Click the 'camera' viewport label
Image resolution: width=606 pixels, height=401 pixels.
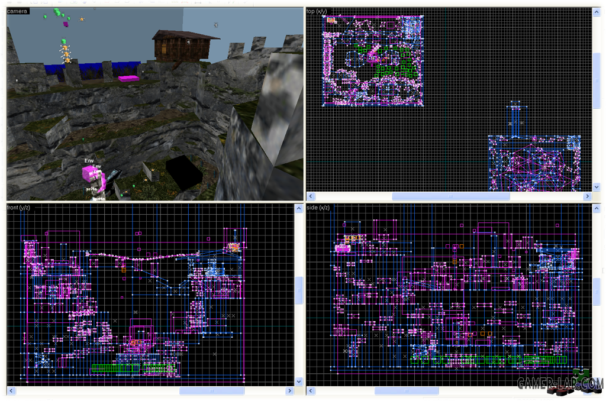pyautogui.click(x=17, y=11)
